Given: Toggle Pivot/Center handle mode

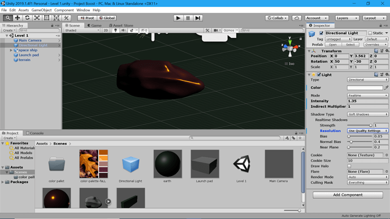Looking at the screenshot, I should pos(87,18).
